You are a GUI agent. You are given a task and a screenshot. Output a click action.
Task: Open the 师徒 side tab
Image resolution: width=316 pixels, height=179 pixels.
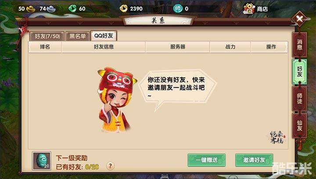coord(299,99)
